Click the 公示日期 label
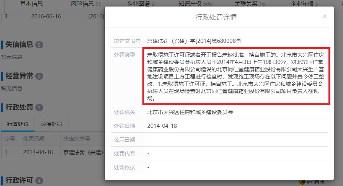Screen dimensions: 343x186 pos(124,140)
